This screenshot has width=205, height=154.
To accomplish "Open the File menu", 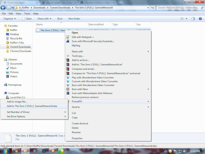I will tap(4, 14).
